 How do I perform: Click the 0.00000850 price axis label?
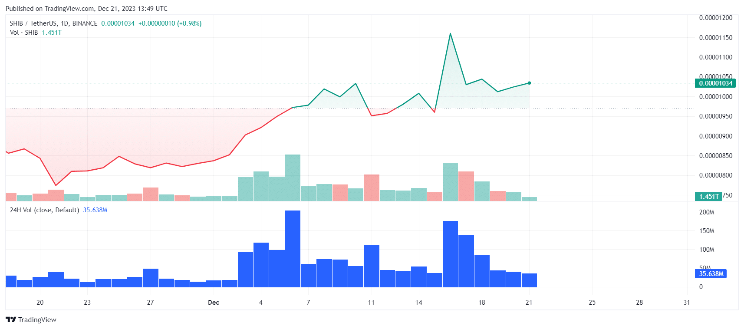pyautogui.click(x=715, y=156)
